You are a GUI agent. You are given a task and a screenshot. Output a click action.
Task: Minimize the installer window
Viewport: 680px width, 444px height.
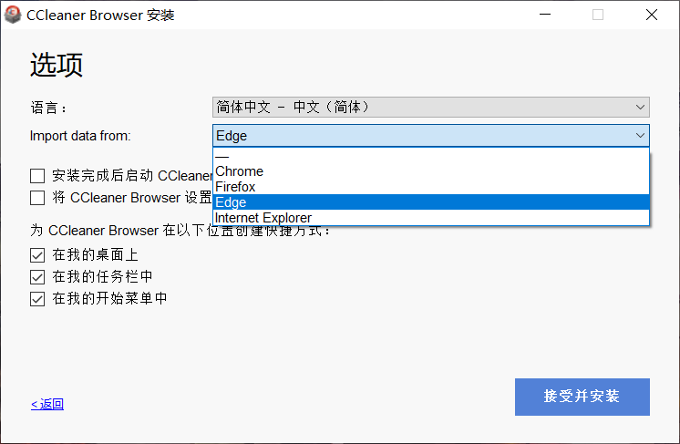(546, 15)
